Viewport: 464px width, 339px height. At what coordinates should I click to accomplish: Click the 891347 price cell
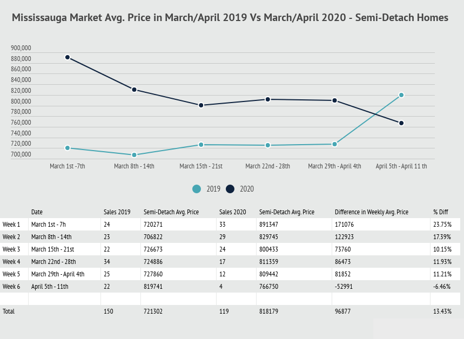[x=268, y=225]
